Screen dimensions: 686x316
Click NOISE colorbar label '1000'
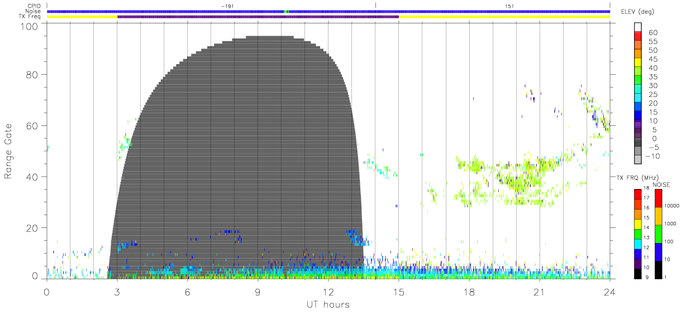[x=669, y=223]
